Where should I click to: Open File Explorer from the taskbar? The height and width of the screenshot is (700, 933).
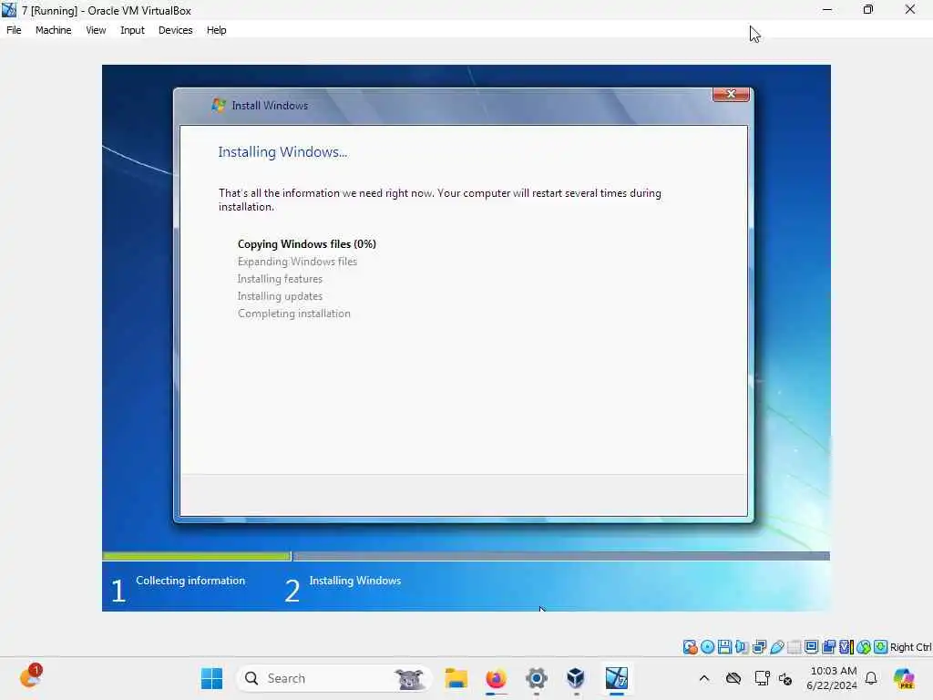pos(456,678)
